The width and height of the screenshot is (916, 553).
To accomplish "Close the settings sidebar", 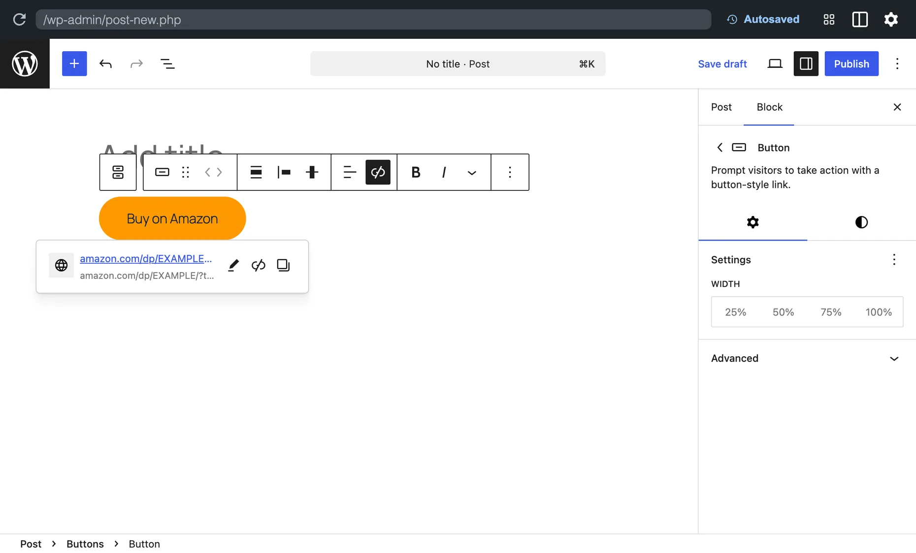I will 897,107.
